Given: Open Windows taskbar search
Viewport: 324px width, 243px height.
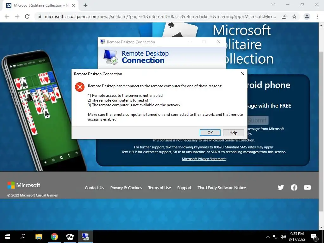Looking at the screenshot, I should (23, 237).
